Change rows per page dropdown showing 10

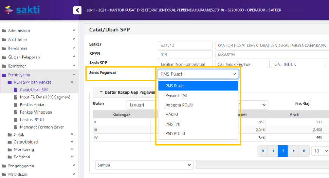[x=320, y=151]
